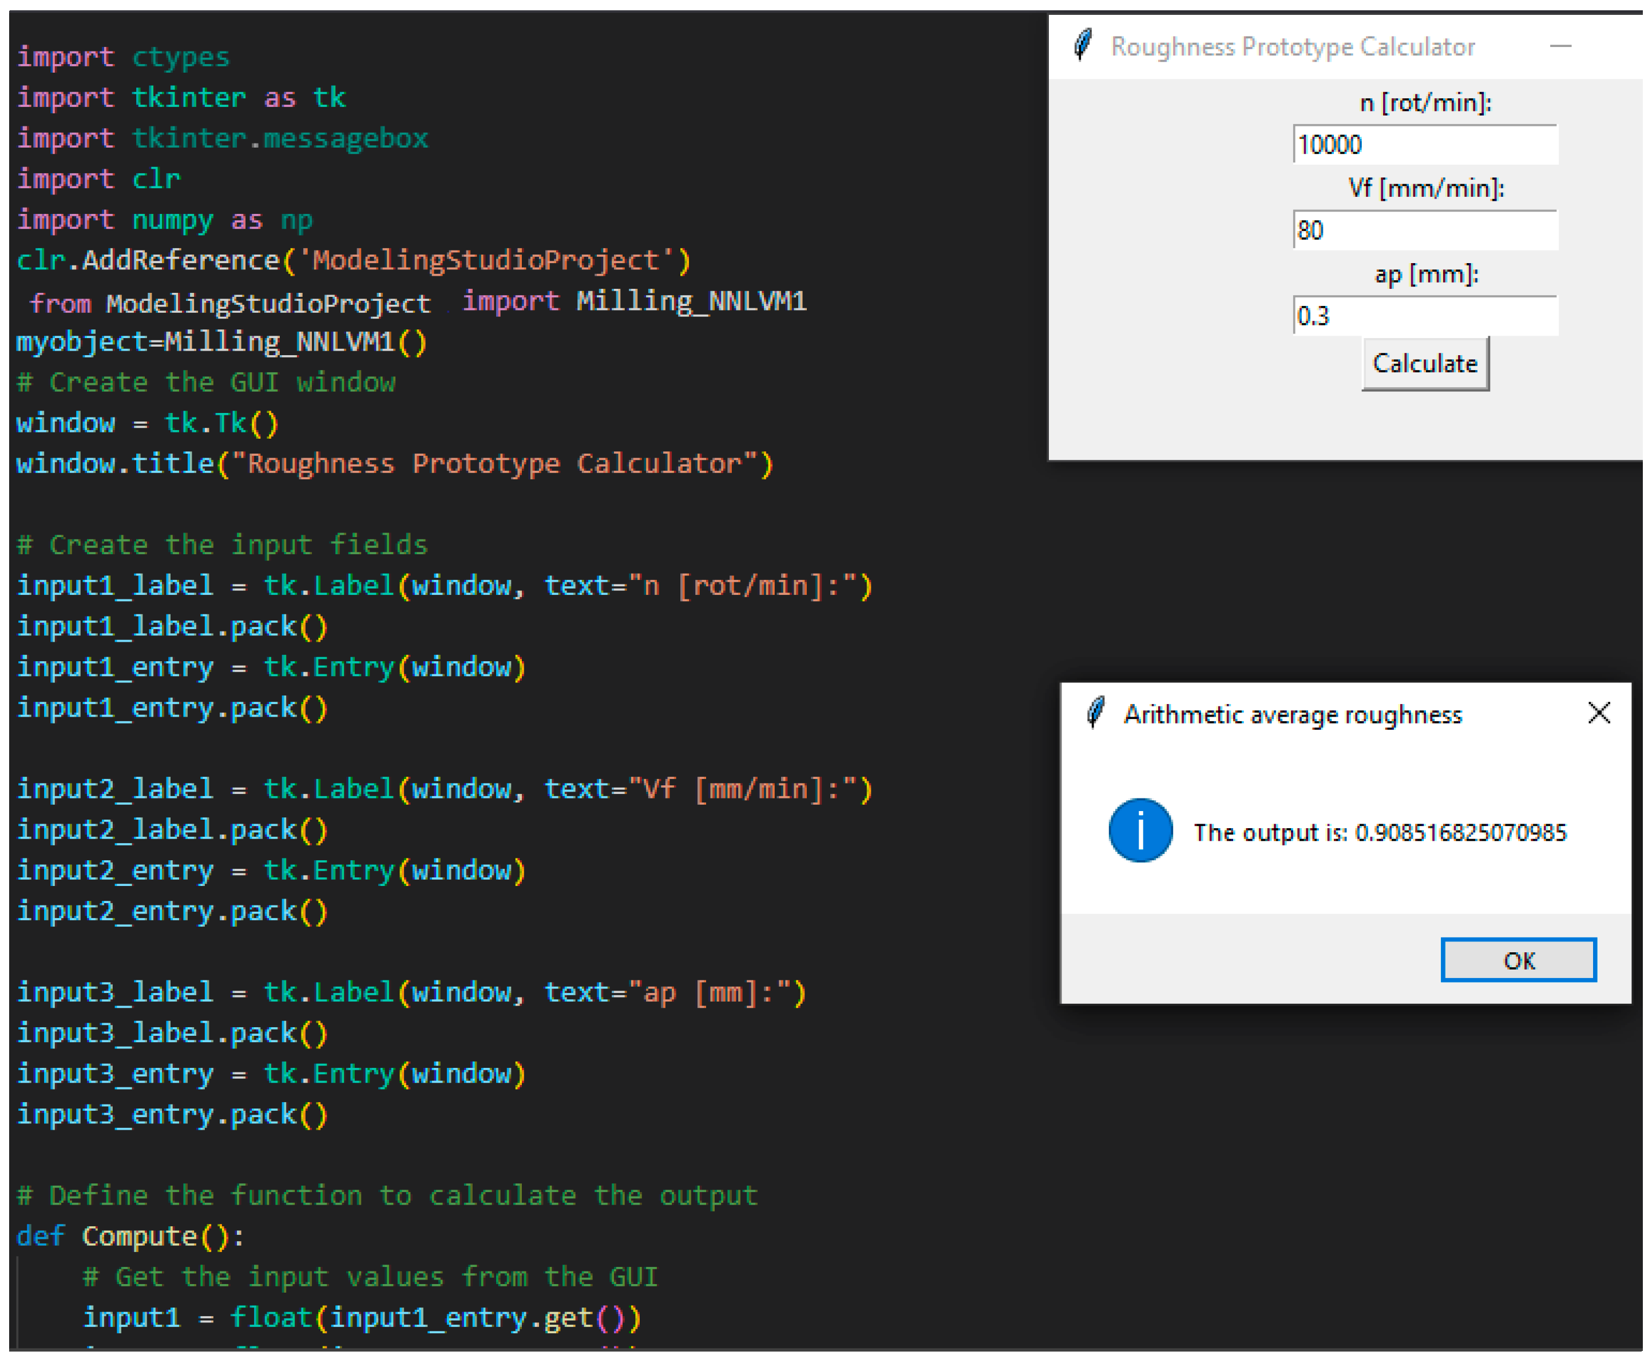Place cursor on the "import ctypes" code line
The width and height of the screenshot is (1652, 1363).
pos(124,57)
